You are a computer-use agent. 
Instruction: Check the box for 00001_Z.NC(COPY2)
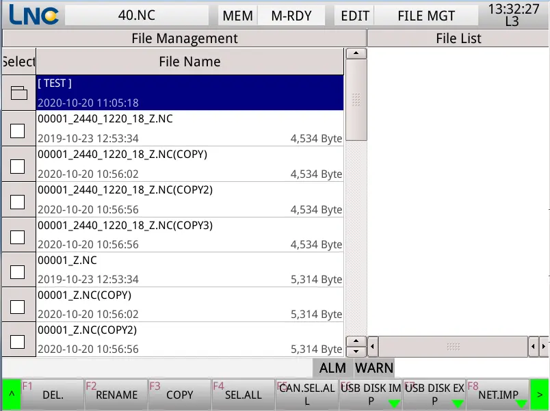[x=18, y=342]
